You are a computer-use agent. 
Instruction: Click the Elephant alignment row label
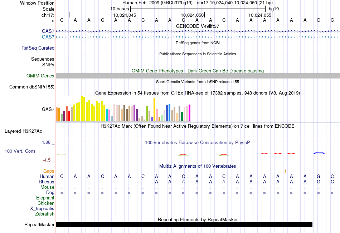(45, 198)
